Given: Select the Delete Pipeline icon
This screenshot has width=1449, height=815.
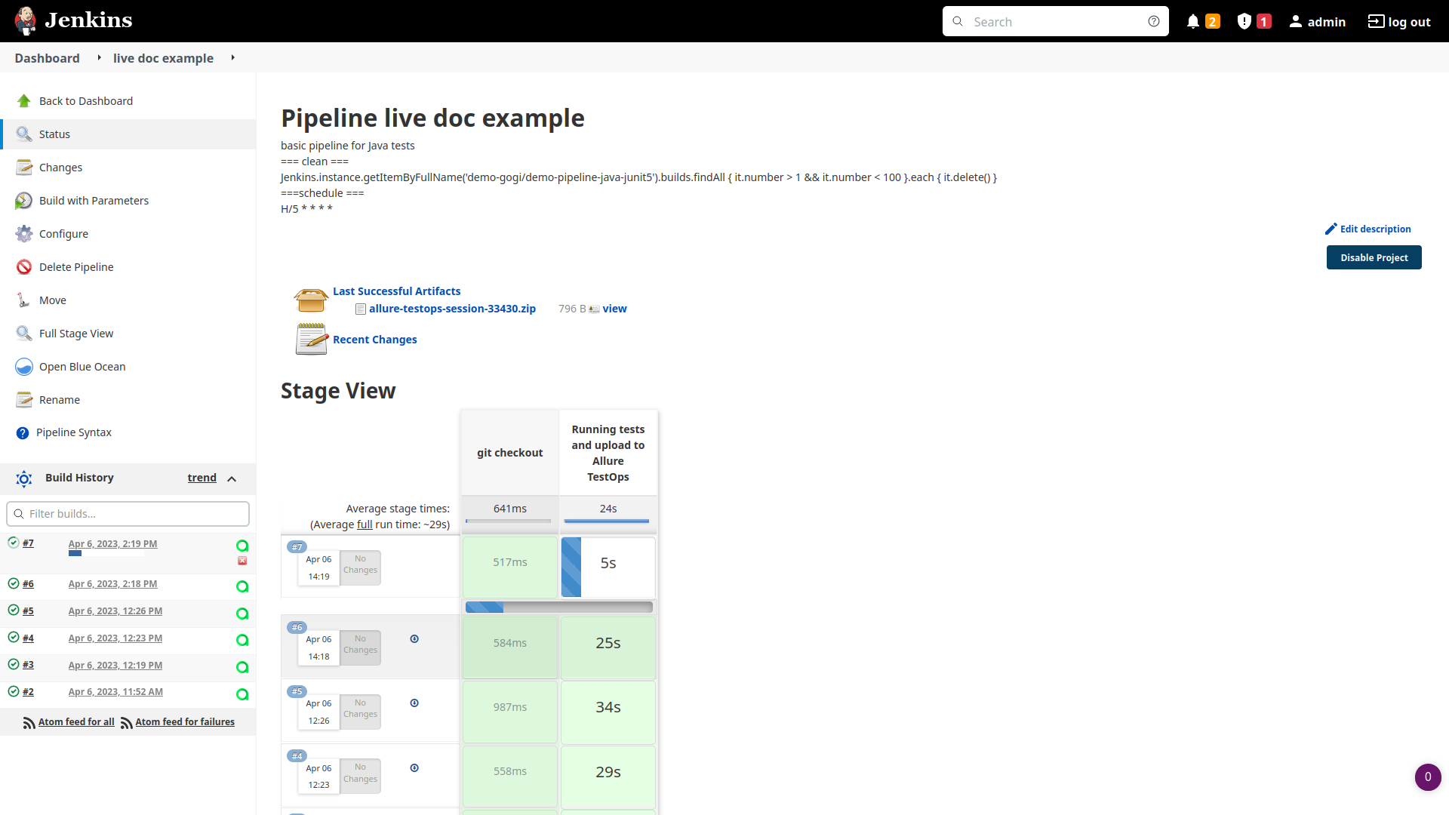Looking at the screenshot, I should pos(23,267).
